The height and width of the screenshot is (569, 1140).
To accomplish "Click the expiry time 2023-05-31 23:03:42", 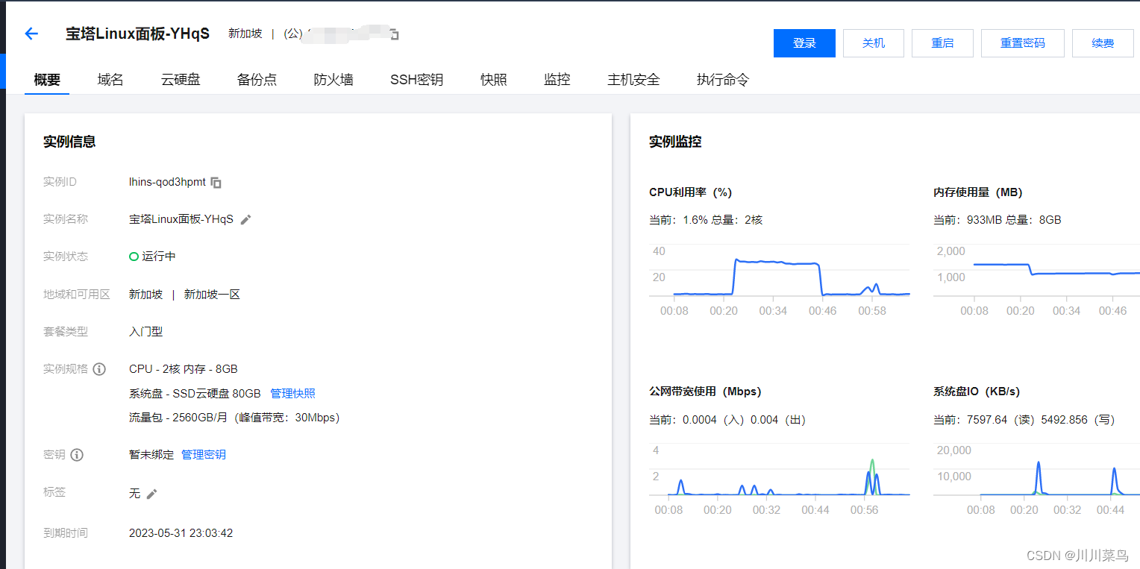I will 181,533.
